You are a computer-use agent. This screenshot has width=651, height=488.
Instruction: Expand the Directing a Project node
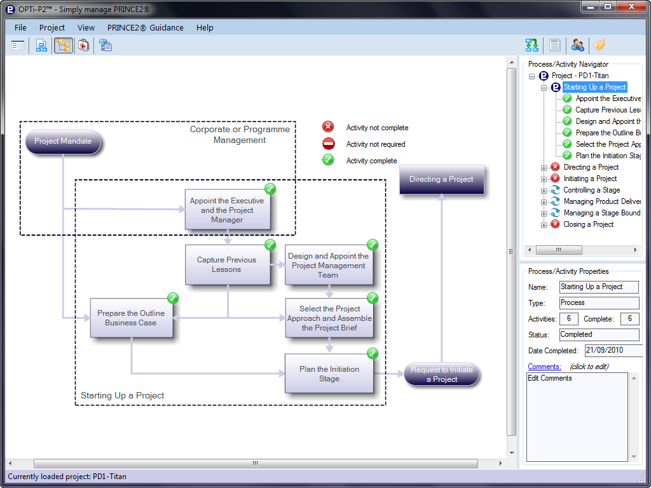point(544,168)
